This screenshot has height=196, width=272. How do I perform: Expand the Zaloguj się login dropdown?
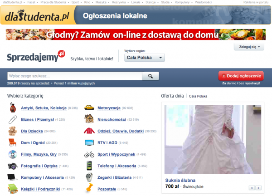[249, 47]
